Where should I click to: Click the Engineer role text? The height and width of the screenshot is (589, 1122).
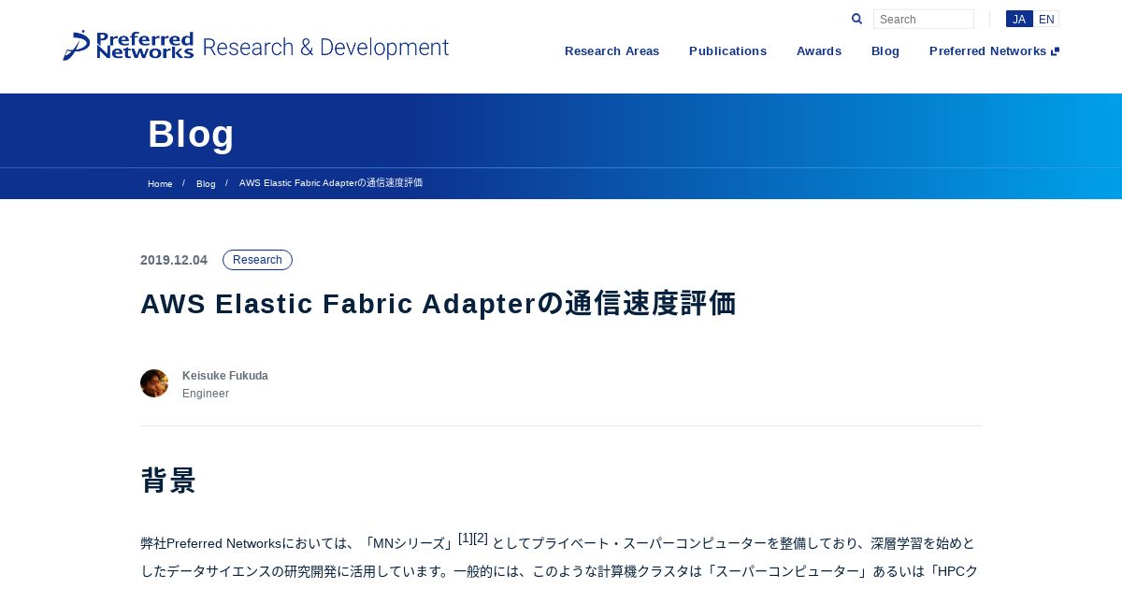tap(206, 394)
